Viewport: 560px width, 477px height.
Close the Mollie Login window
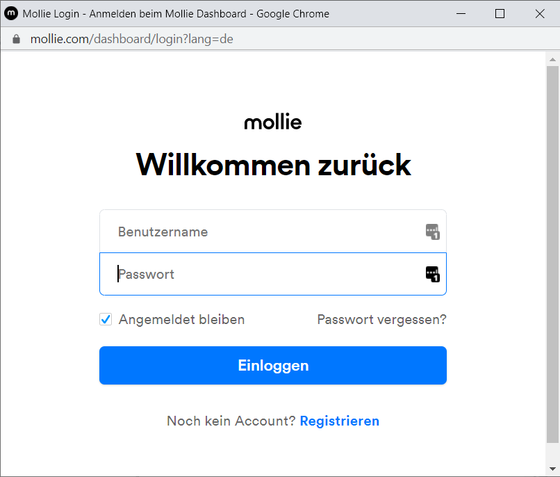(540, 13)
